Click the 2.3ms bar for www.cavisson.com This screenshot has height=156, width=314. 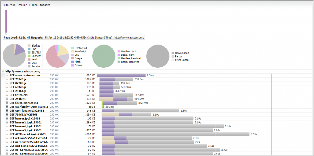[x=121, y=75]
